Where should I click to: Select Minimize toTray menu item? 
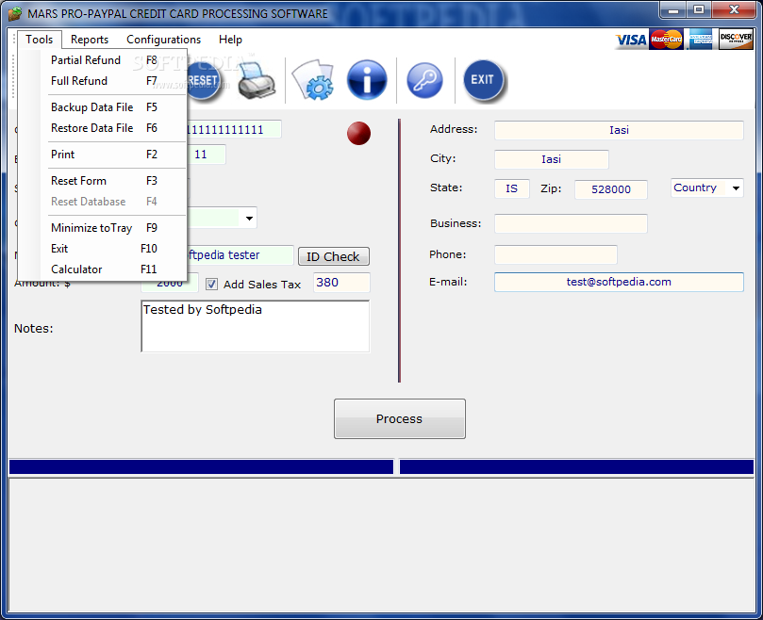coord(102,228)
